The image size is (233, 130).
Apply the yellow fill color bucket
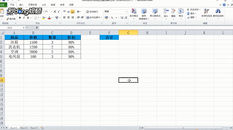tap(43, 18)
